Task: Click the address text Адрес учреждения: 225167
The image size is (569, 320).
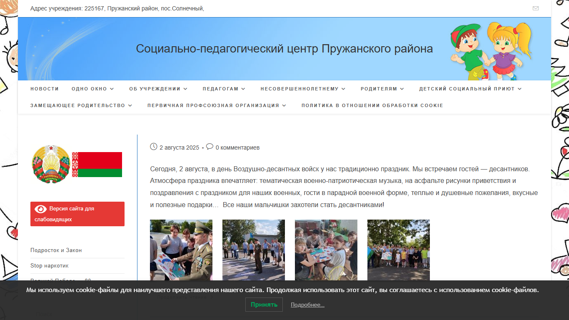Action: 117,8
